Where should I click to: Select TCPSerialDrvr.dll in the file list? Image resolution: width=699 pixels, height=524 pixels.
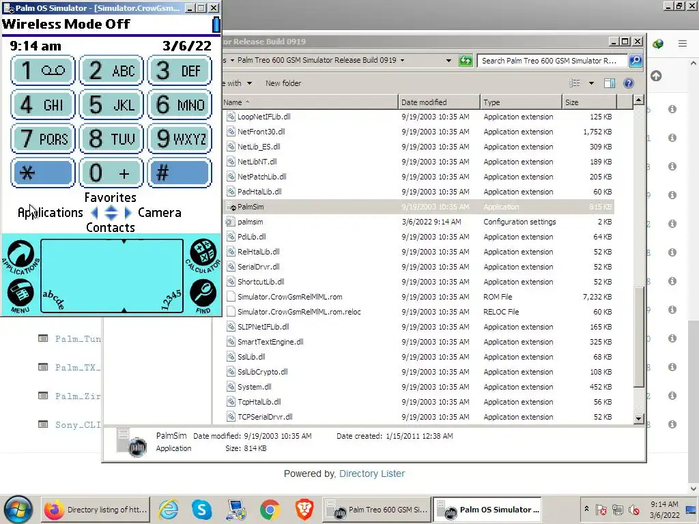coord(418,417)
